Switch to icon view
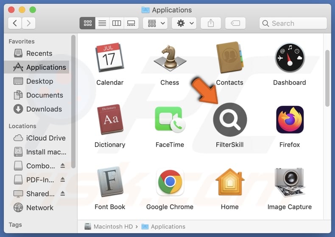Image resolution: width=335 pixels, height=237 pixels. pos(88,23)
